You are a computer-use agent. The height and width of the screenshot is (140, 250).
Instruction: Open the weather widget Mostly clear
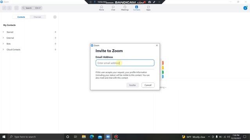194,137
